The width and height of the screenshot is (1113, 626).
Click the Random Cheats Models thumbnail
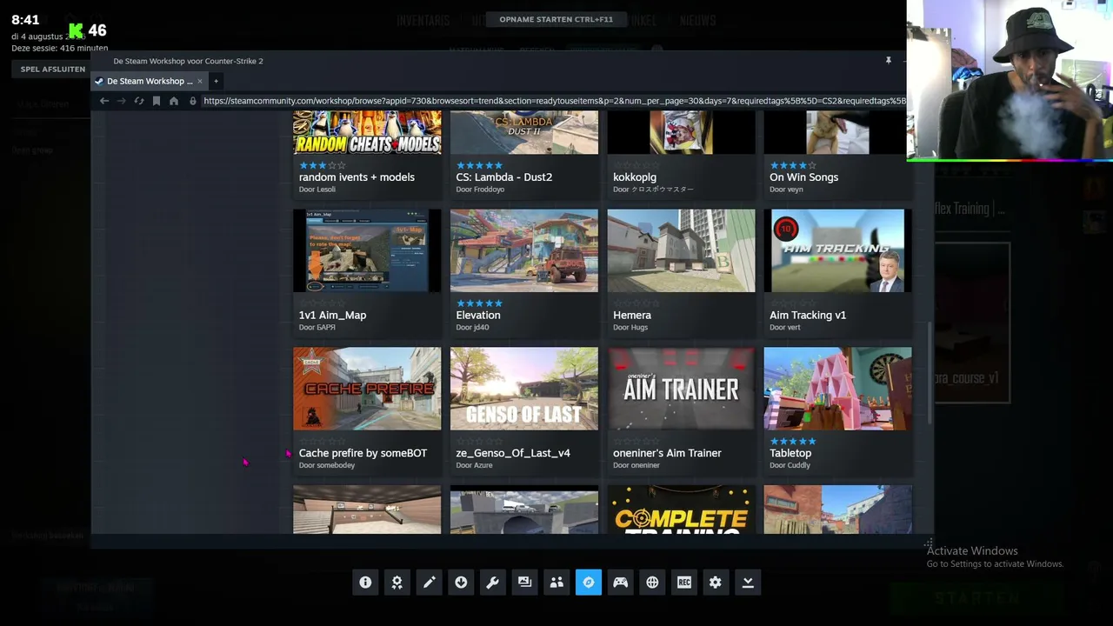click(x=367, y=133)
